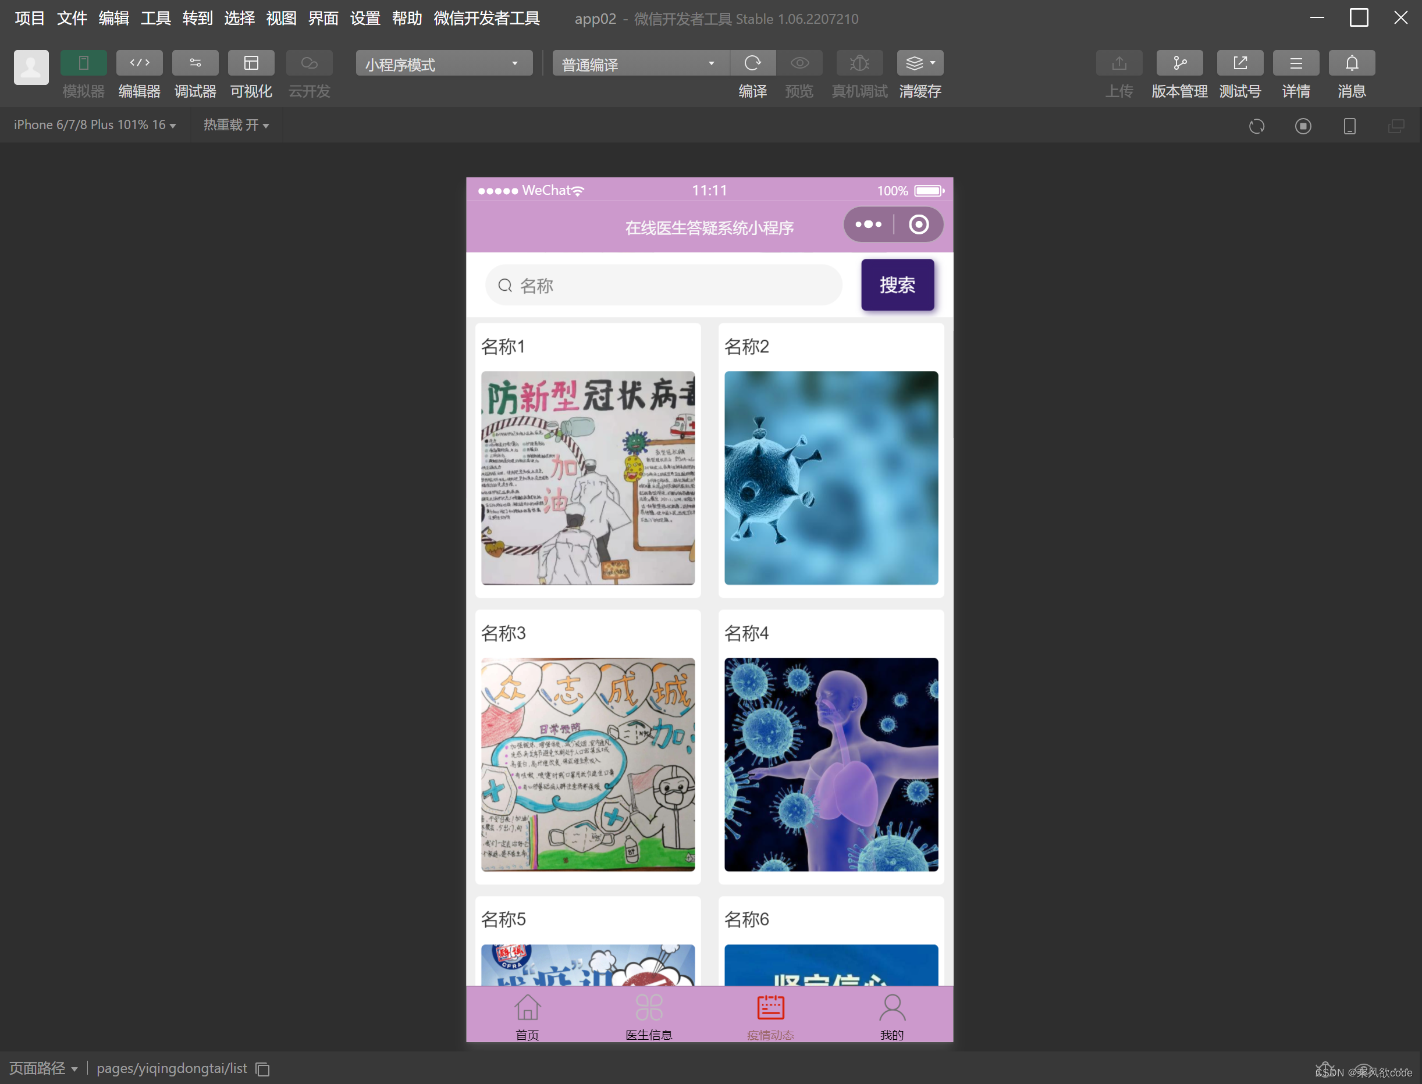
Task: Click the 名称 search input field
Action: (663, 284)
